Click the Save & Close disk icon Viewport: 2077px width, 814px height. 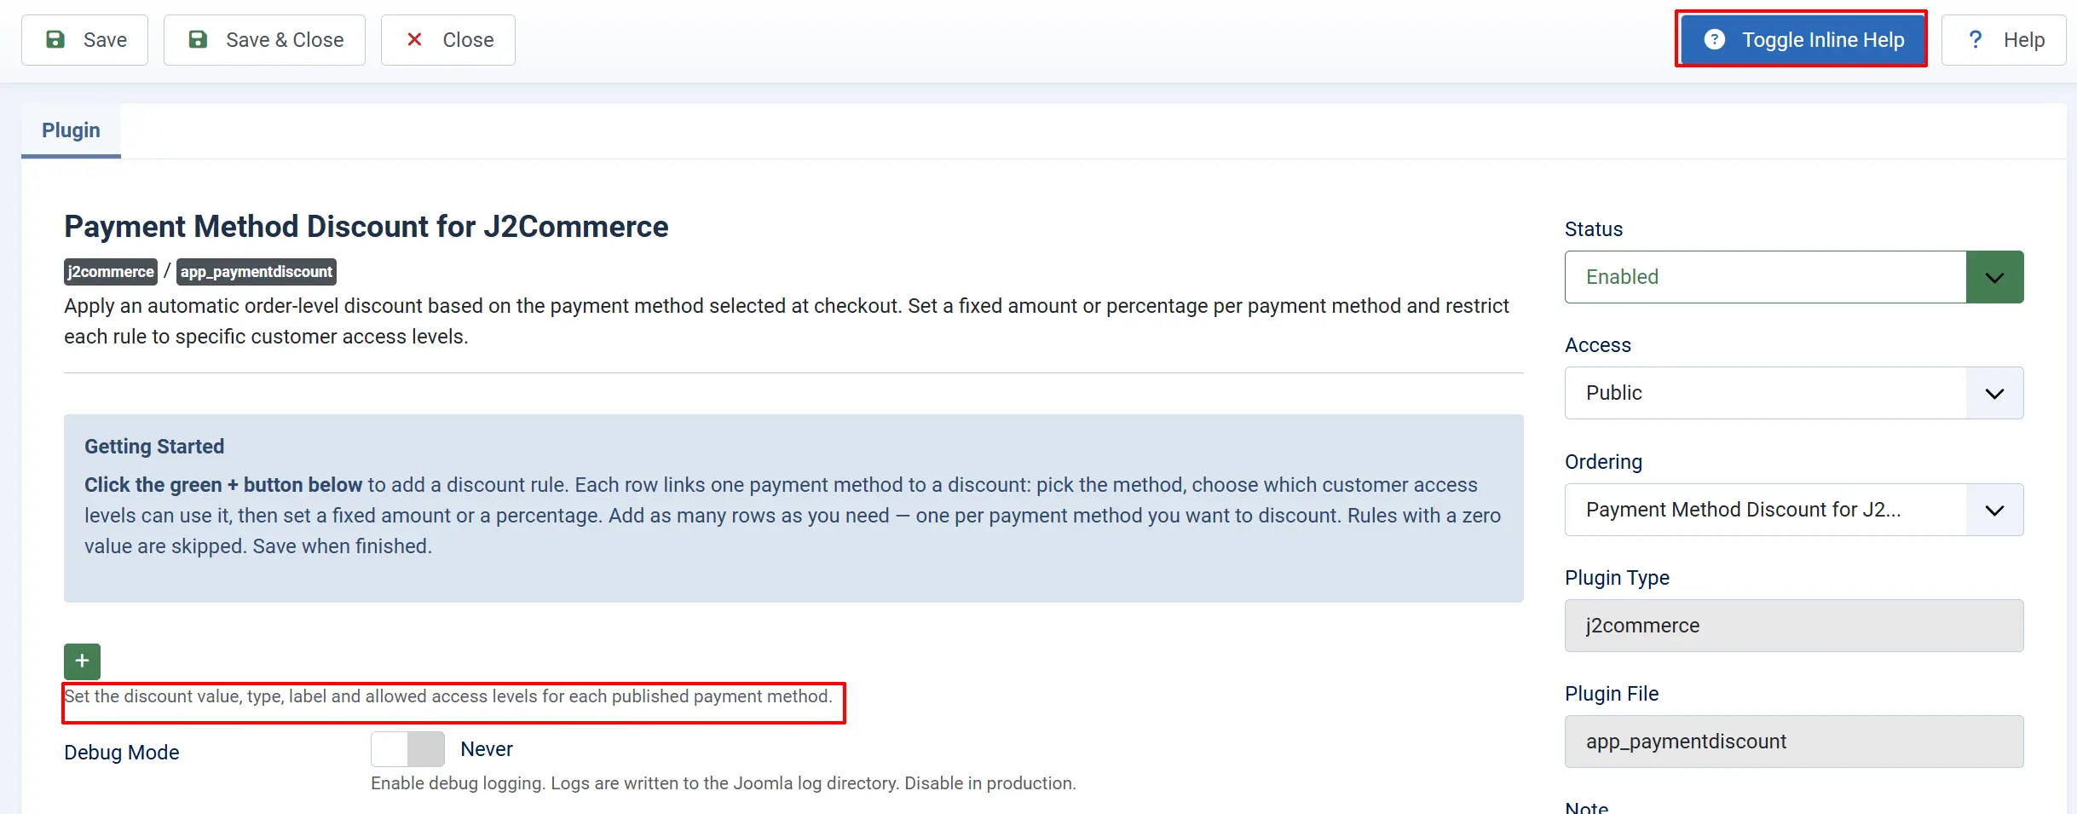(x=198, y=39)
